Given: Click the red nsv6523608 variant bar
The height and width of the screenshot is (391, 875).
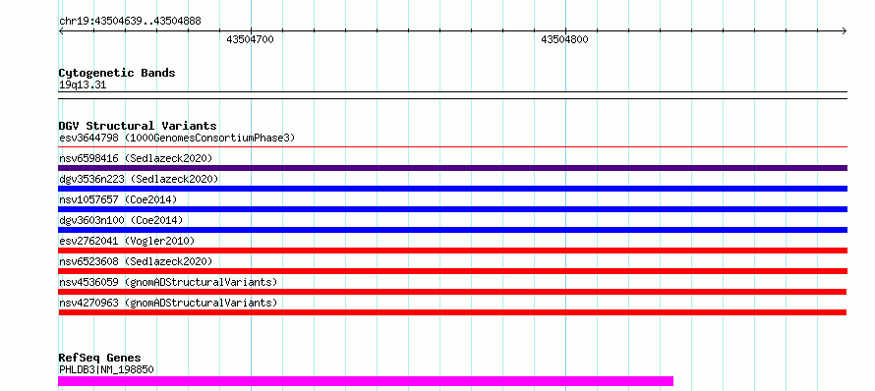Looking at the screenshot, I should pyautogui.click(x=452, y=271).
